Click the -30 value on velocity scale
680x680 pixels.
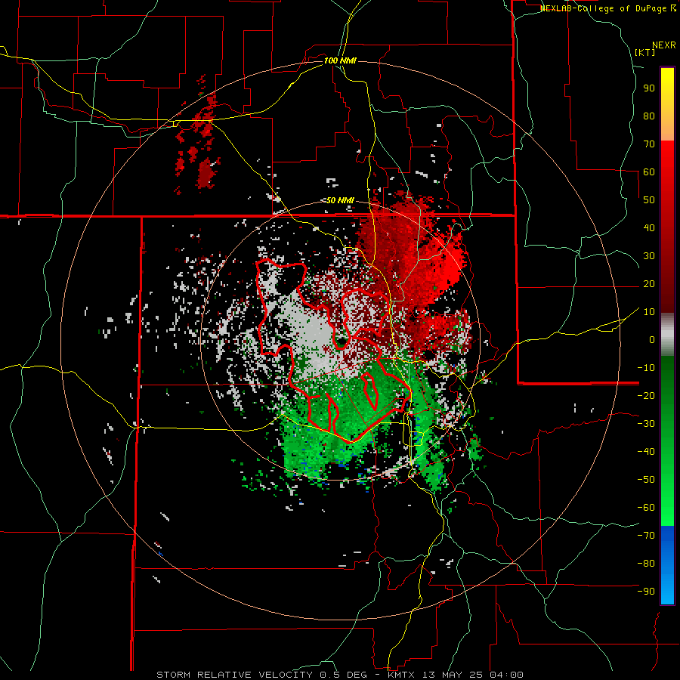(x=646, y=424)
